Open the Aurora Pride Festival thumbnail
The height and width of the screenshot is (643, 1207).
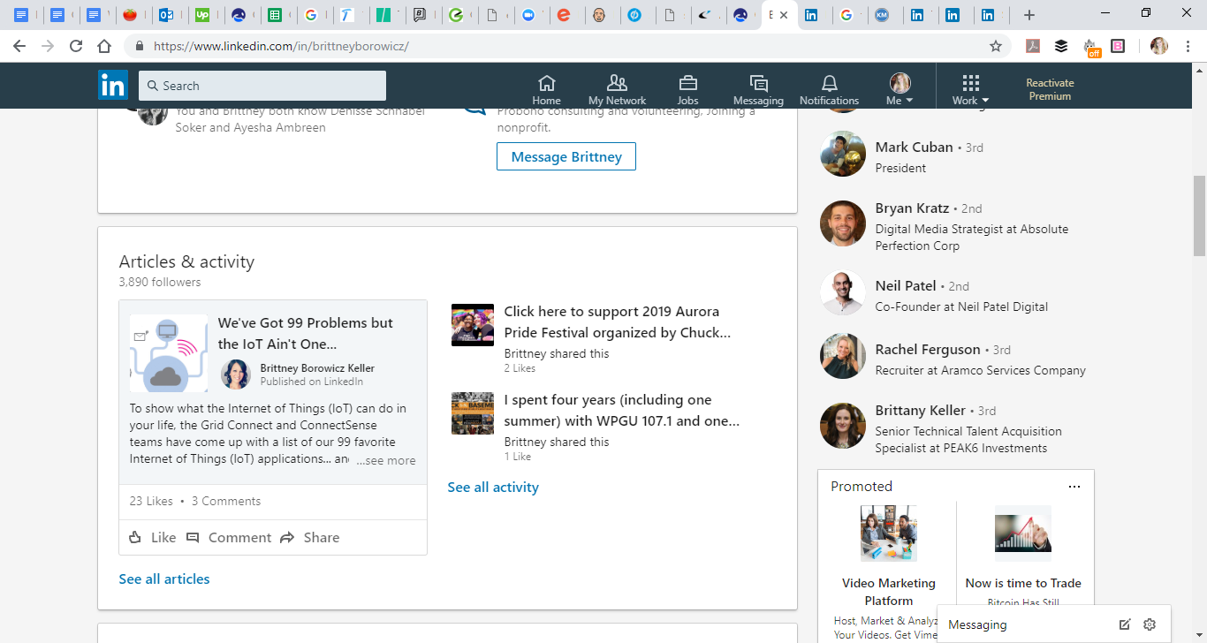[x=473, y=325]
